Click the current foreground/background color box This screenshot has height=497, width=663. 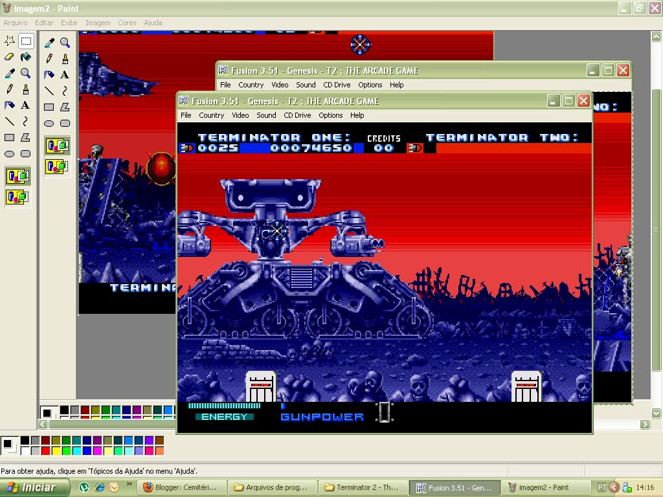tap(8, 445)
